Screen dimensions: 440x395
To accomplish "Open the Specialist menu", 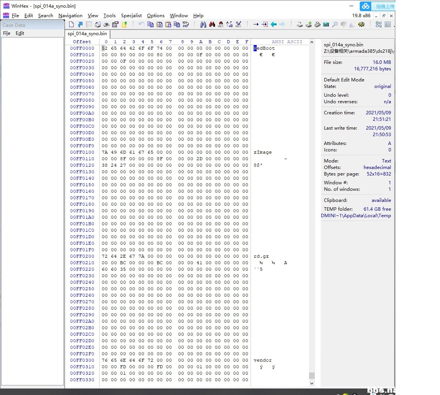I will [131, 15].
